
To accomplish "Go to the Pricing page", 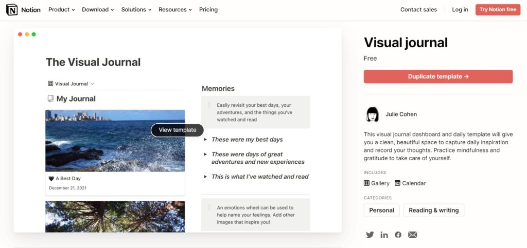I will (208, 10).
